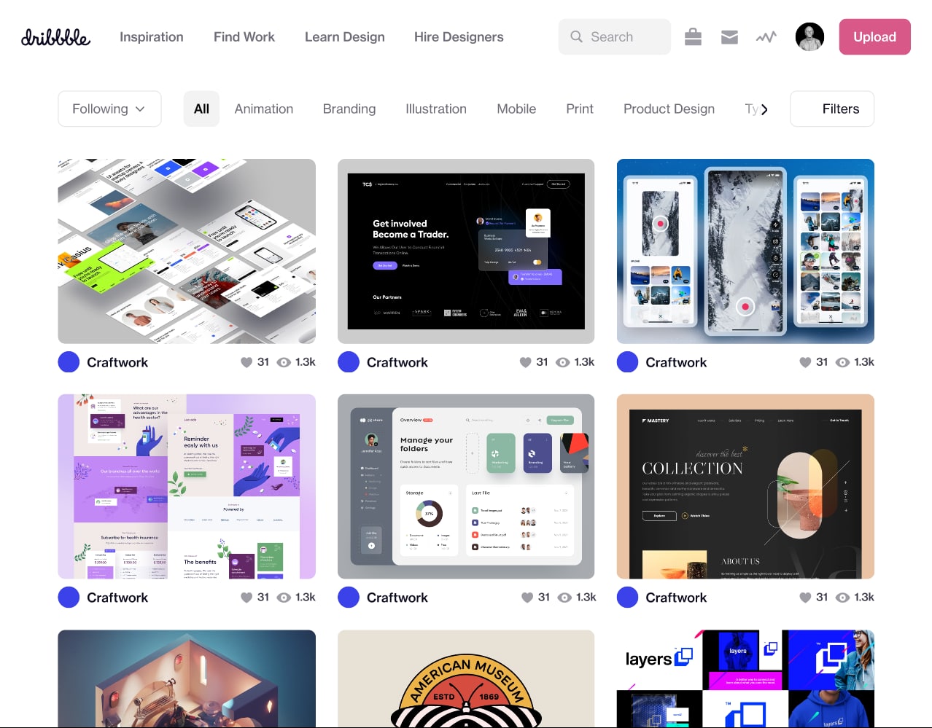
Task: Open the briefcase jobs icon
Action: click(693, 36)
